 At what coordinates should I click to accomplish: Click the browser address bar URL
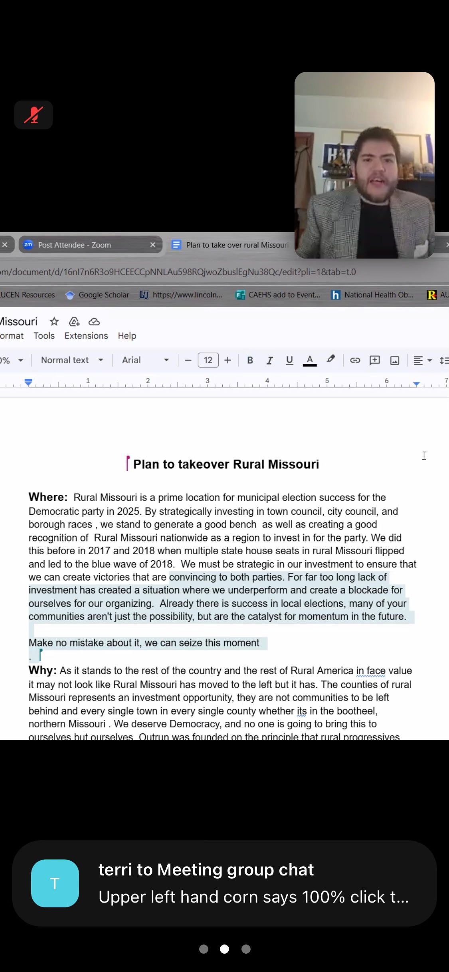click(x=178, y=272)
